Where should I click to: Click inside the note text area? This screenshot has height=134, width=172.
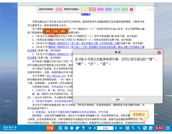pos(118,75)
